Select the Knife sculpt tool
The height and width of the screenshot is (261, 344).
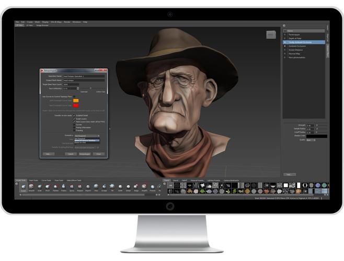click(x=120, y=187)
